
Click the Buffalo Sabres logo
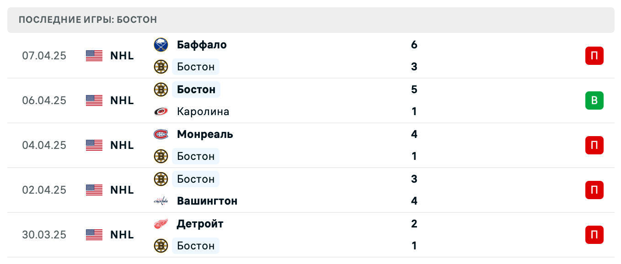coord(161,45)
